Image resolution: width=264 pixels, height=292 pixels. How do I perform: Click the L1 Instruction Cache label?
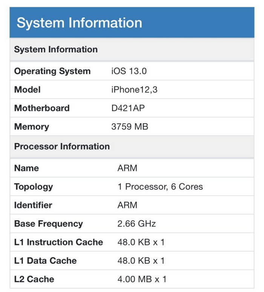point(58,242)
